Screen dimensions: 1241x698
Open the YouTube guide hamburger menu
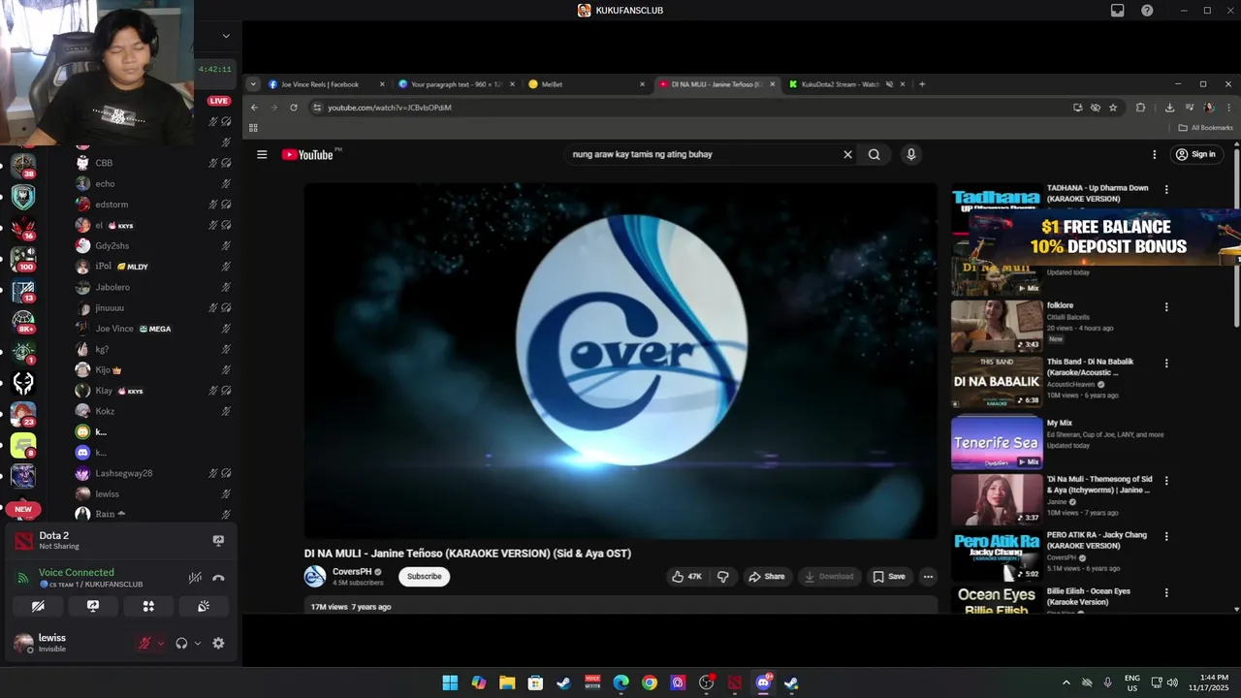[262, 154]
